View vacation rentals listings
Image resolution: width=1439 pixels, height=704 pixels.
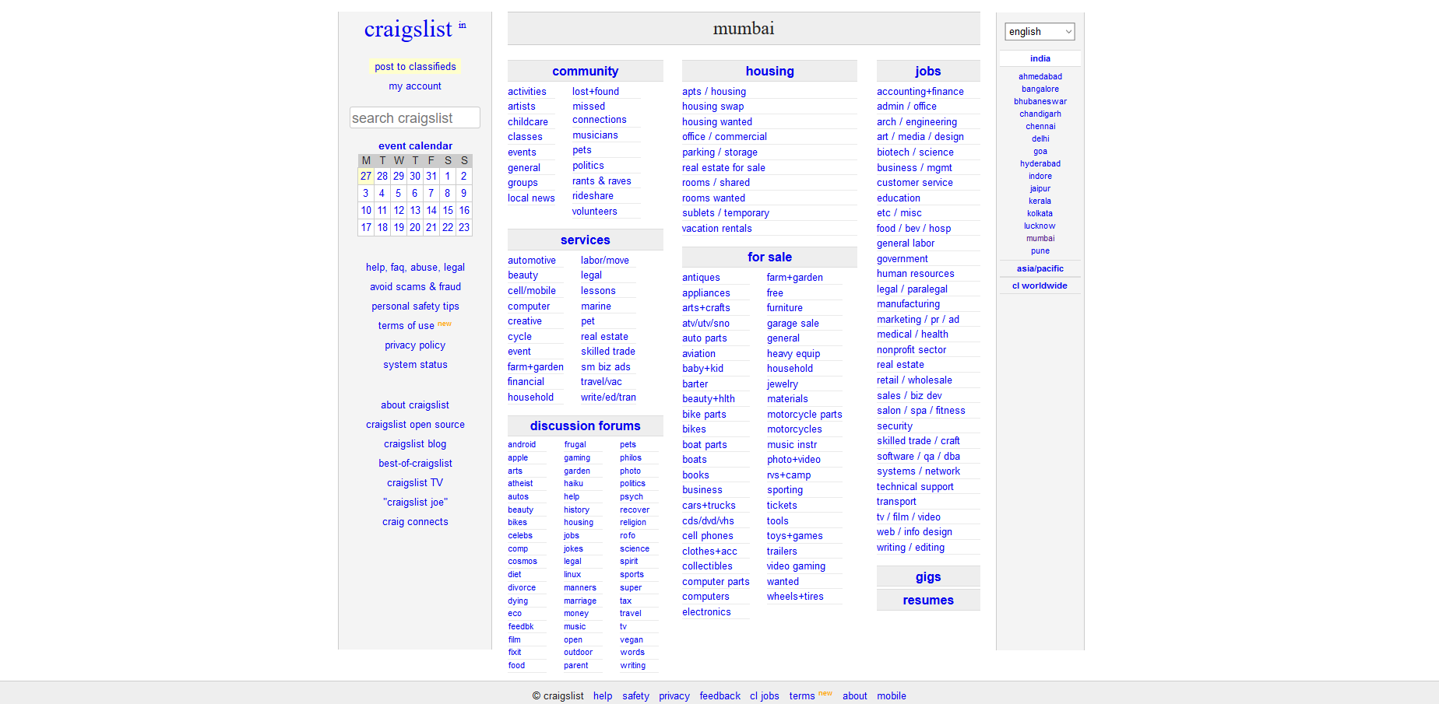coord(717,229)
